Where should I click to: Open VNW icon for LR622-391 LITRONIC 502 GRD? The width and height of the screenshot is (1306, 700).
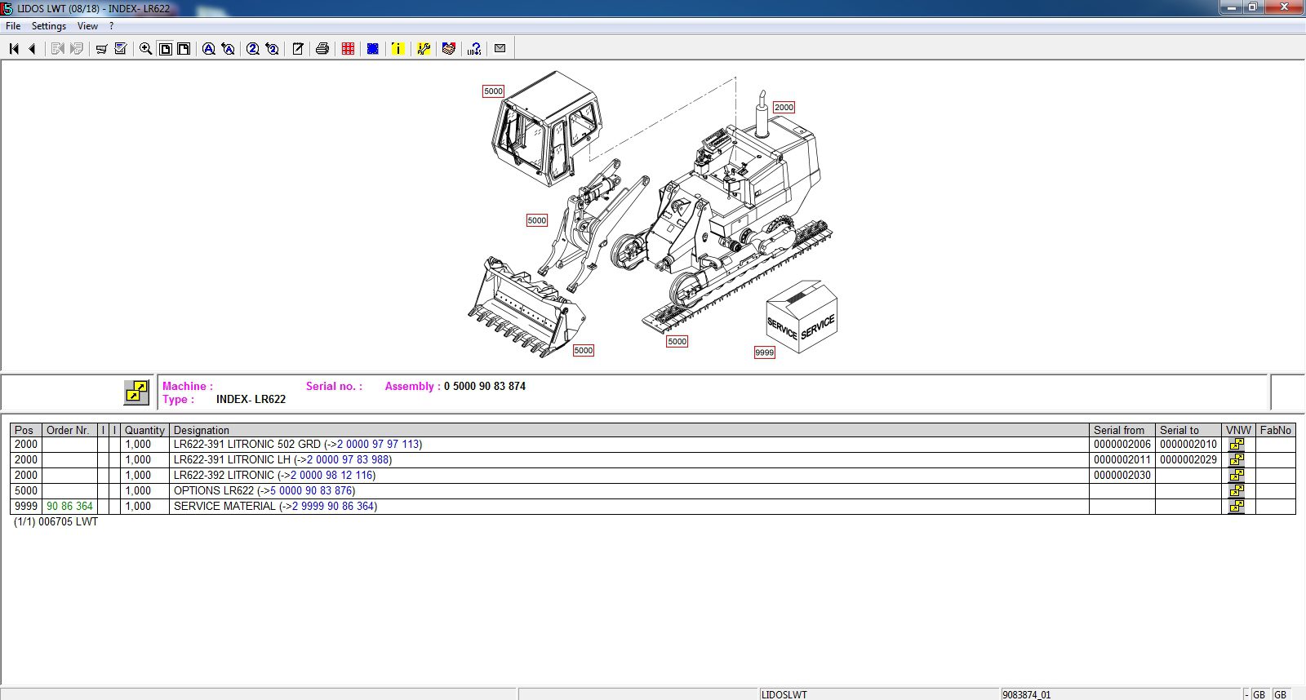(1237, 445)
